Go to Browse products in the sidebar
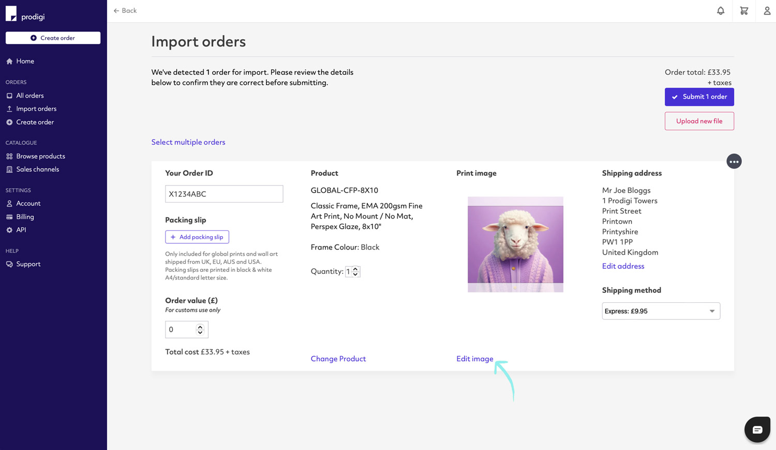This screenshot has height=450, width=776. [x=40, y=156]
